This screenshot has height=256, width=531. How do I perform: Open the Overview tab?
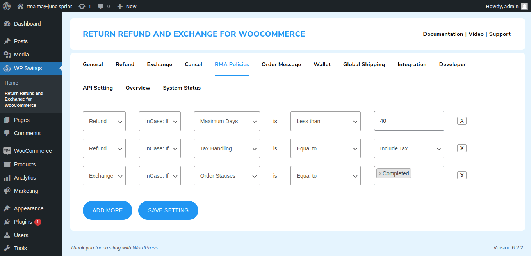pyautogui.click(x=138, y=88)
